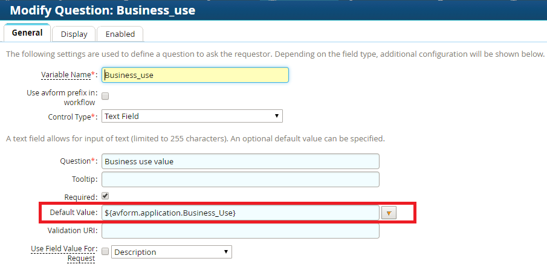Open the Enabled tab

point(120,34)
